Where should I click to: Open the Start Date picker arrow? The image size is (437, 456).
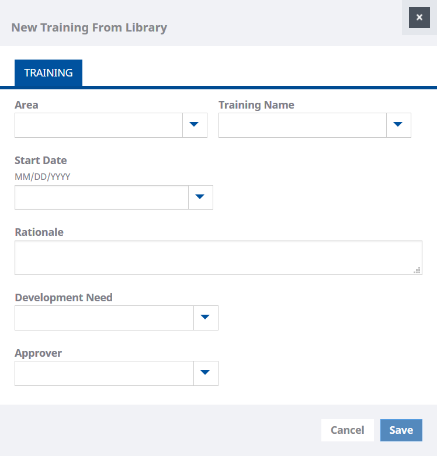(x=200, y=197)
